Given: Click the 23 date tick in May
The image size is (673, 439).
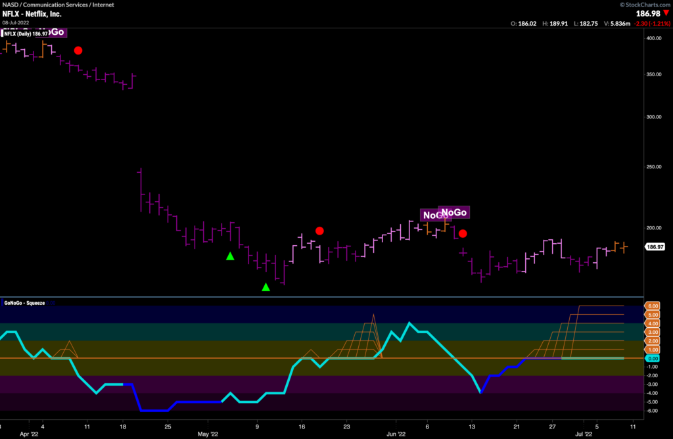Looking at the screenshot, I should point(346,427).
